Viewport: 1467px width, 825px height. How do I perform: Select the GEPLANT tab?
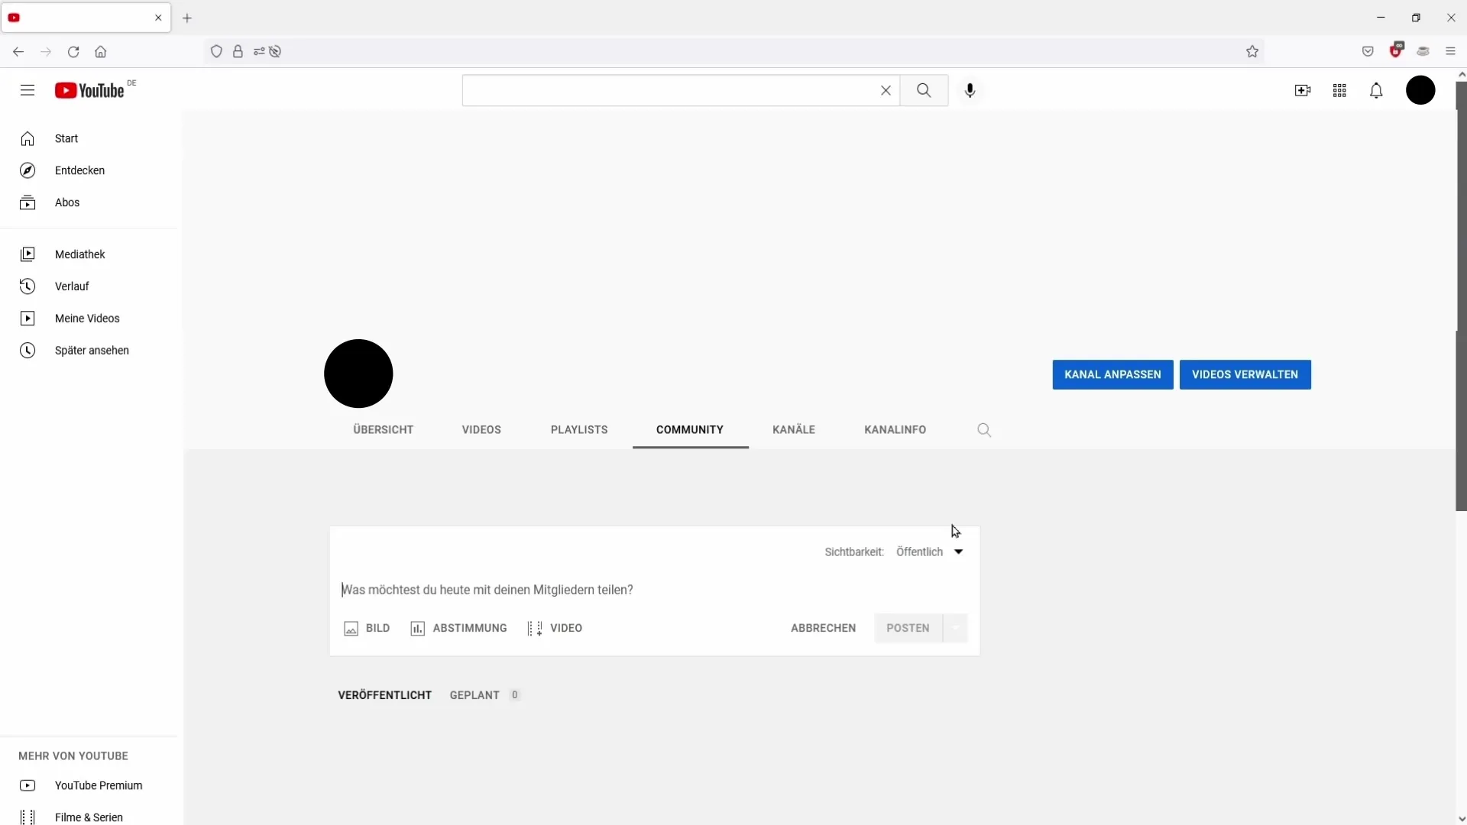[474, 695]
